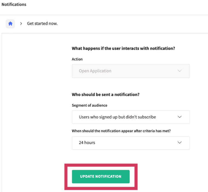
Task: Click the Action field label
Action: click(x=77, y=59)
